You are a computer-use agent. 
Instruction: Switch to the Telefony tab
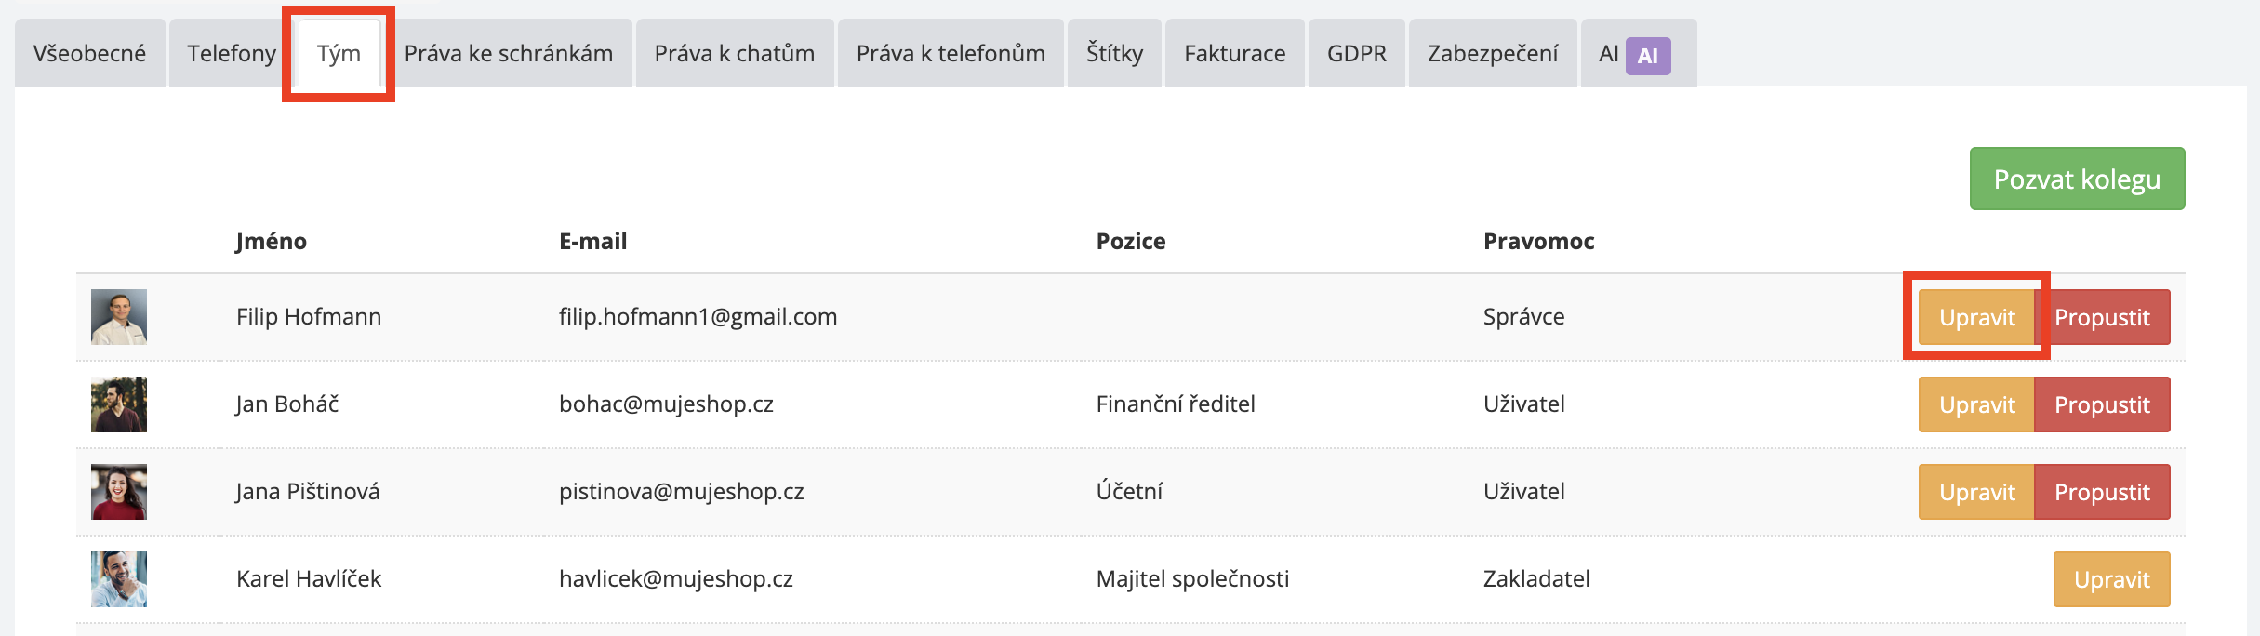pos(231,54)
